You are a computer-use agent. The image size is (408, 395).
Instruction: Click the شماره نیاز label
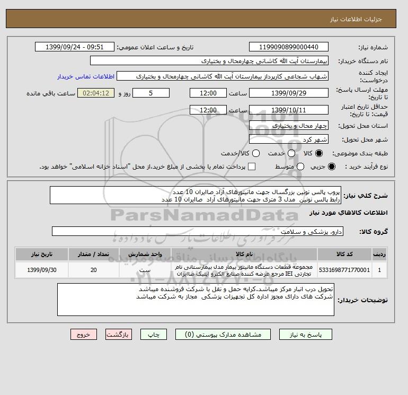[373, 47]
